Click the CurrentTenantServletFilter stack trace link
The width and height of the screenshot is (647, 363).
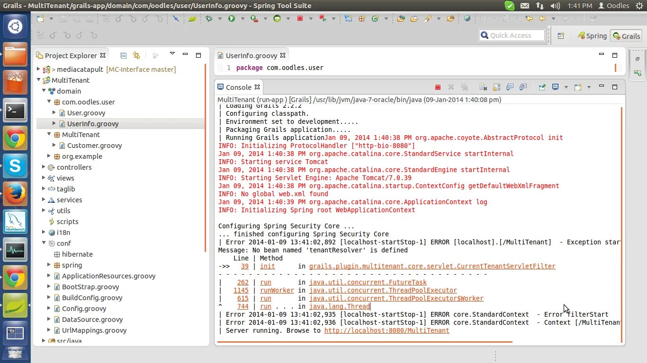pos(432,266)
